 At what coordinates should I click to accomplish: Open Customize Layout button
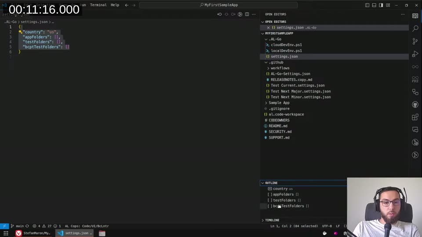pyautogui.click(x=388, y=5)
